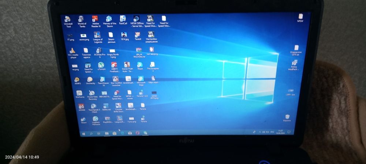The height and width of the screenshot is (164, 366).
Task: Open the Uninstall Tool shortcut
Action: coord(68,22)
